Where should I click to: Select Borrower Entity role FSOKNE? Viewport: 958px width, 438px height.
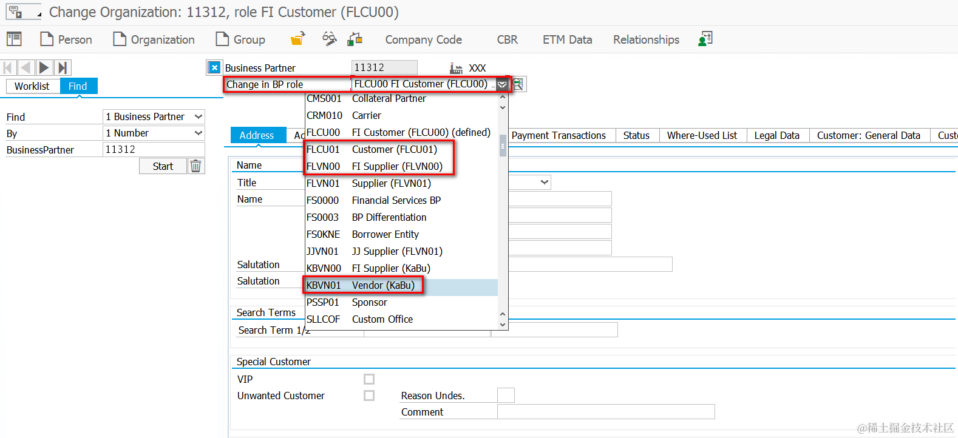401,234
